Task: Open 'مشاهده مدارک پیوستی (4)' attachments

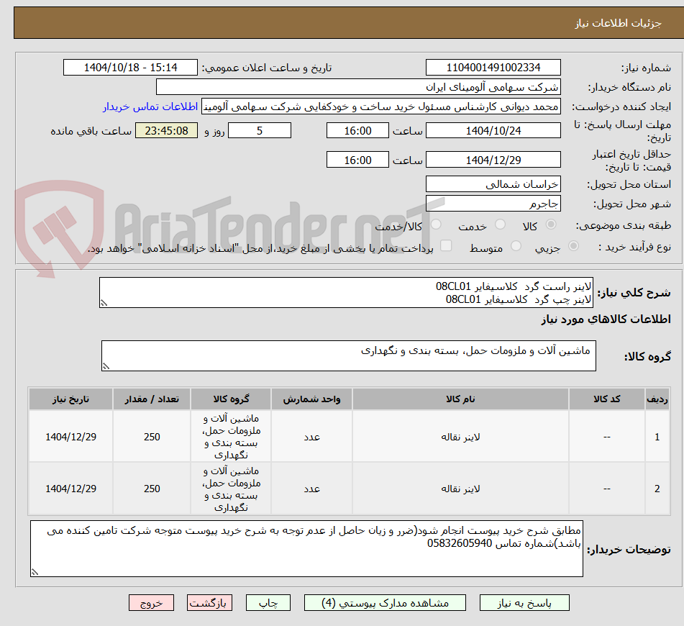Action: tap(385, 603)
